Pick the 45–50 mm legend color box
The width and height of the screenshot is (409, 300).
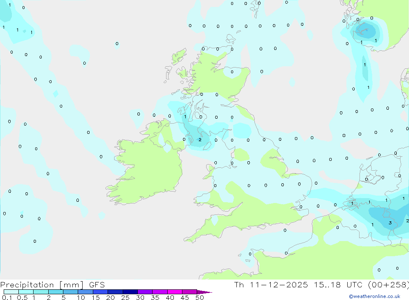coord(189,292)
